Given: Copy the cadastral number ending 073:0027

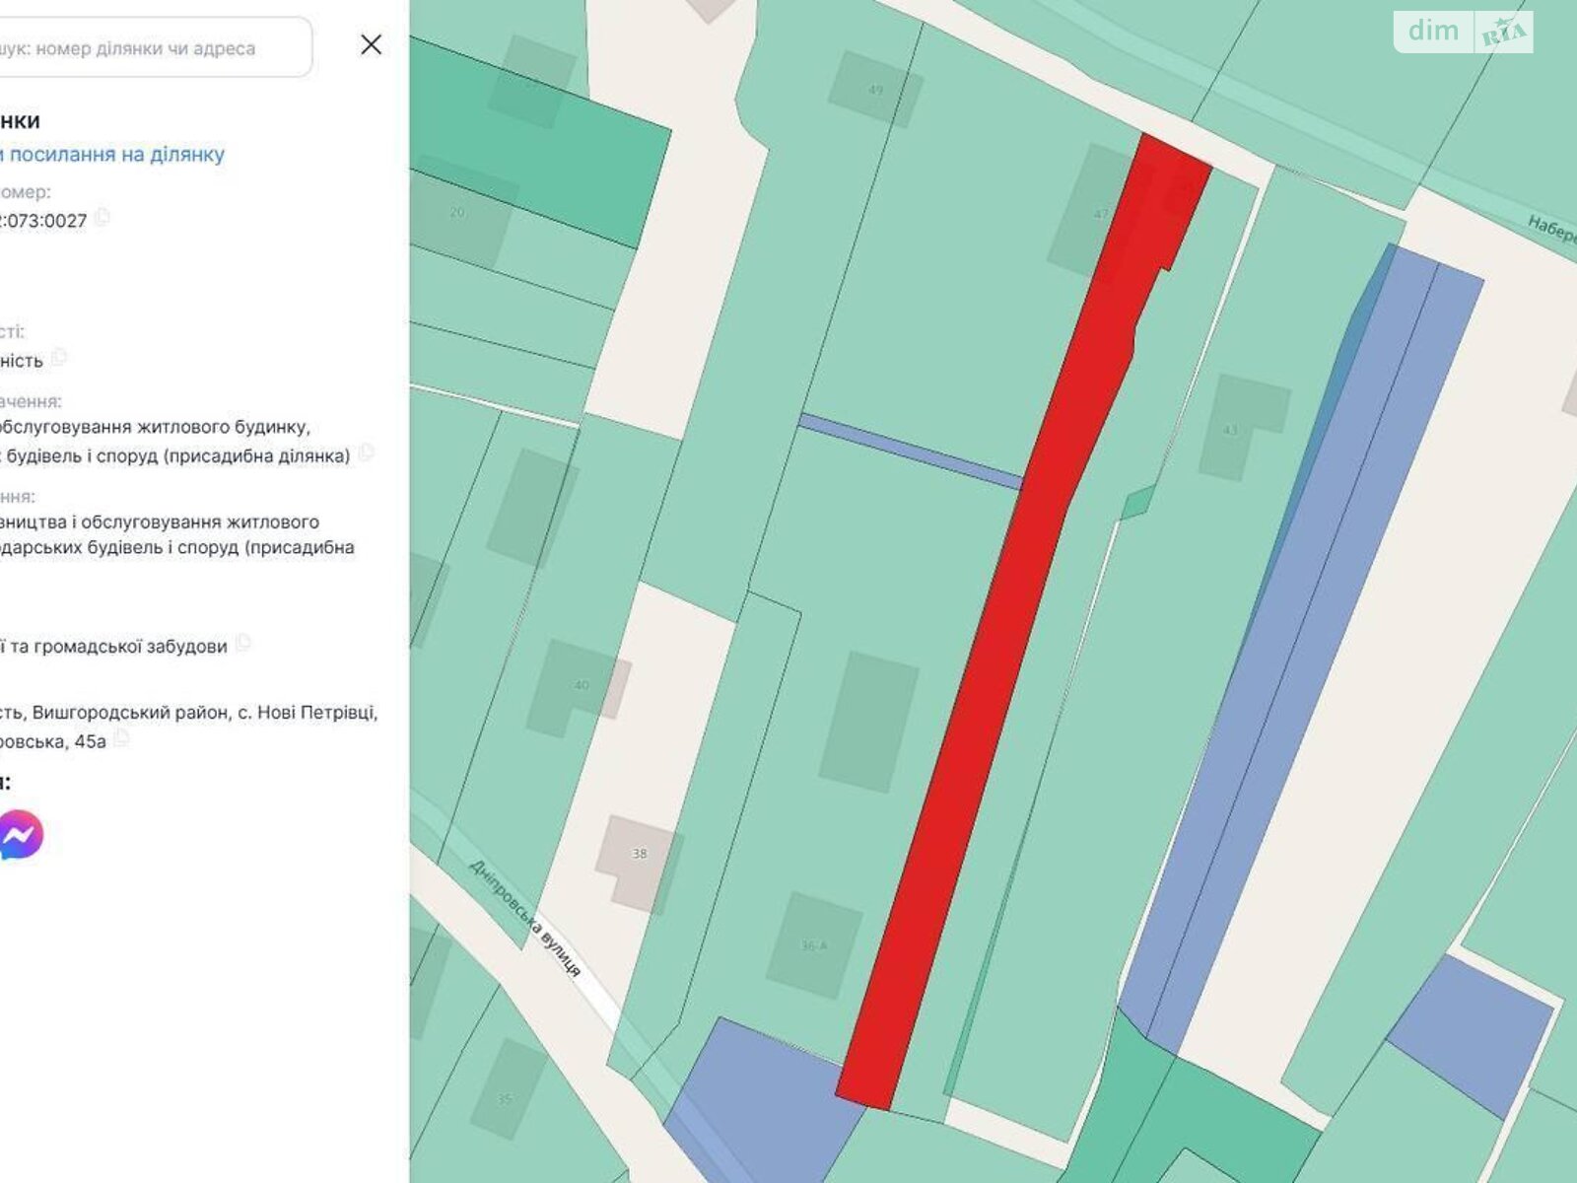Looking at the screenshot, I should (x=103, y=218).
